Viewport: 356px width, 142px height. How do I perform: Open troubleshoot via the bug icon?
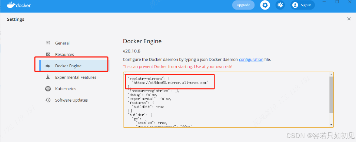pos(280,5)
